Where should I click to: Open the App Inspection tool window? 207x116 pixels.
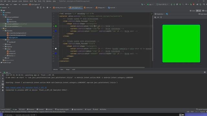pos(77,110)
